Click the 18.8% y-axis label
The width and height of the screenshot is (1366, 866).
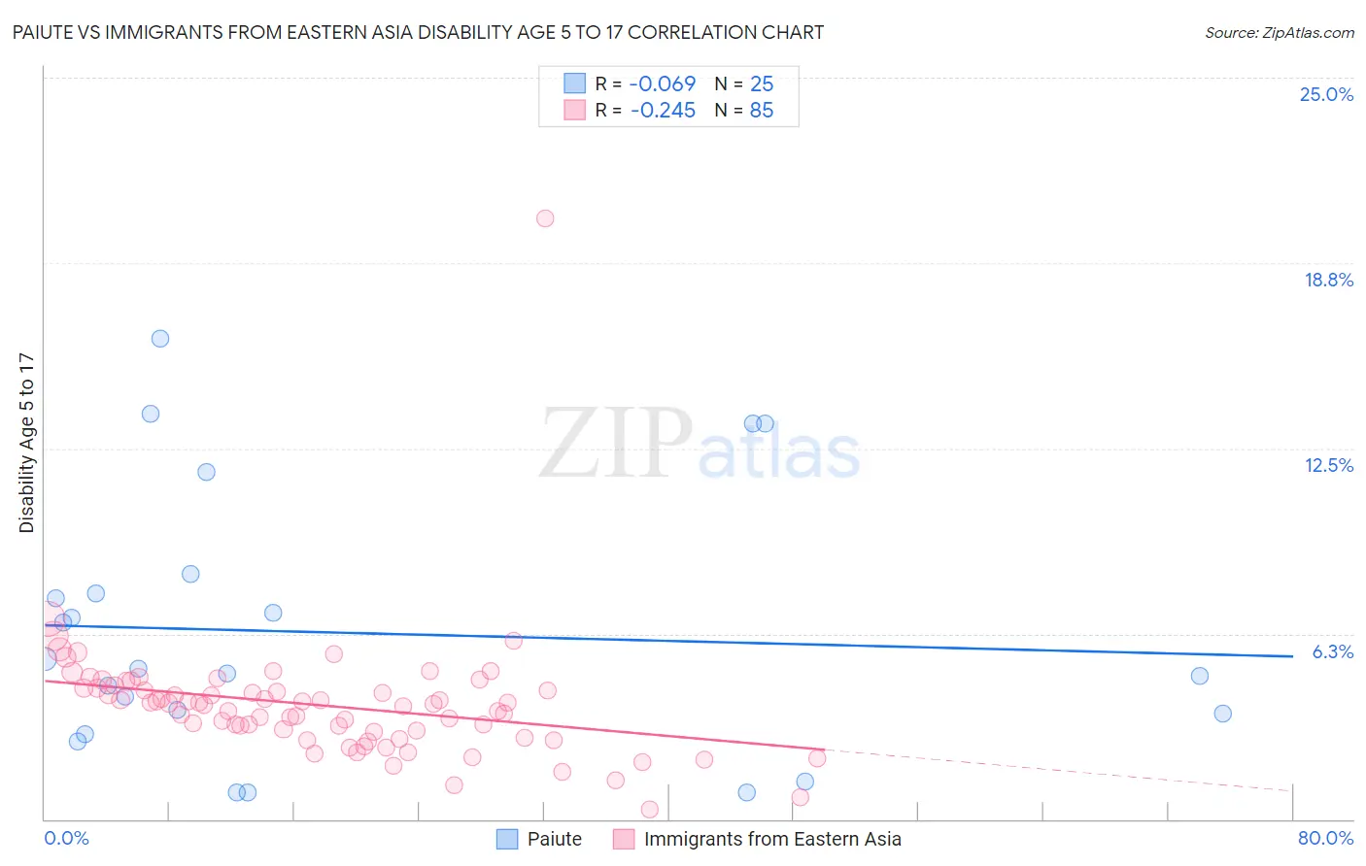(1328, 280)
